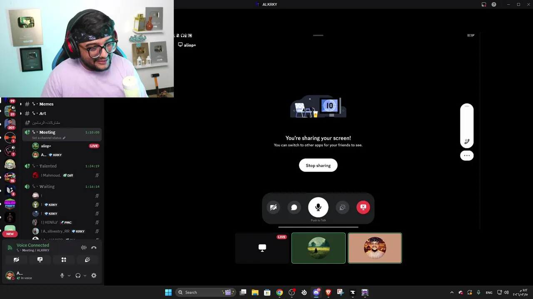Click the Stop sharing button
This screenshot has height=299, width=533.
coord(318,165)
